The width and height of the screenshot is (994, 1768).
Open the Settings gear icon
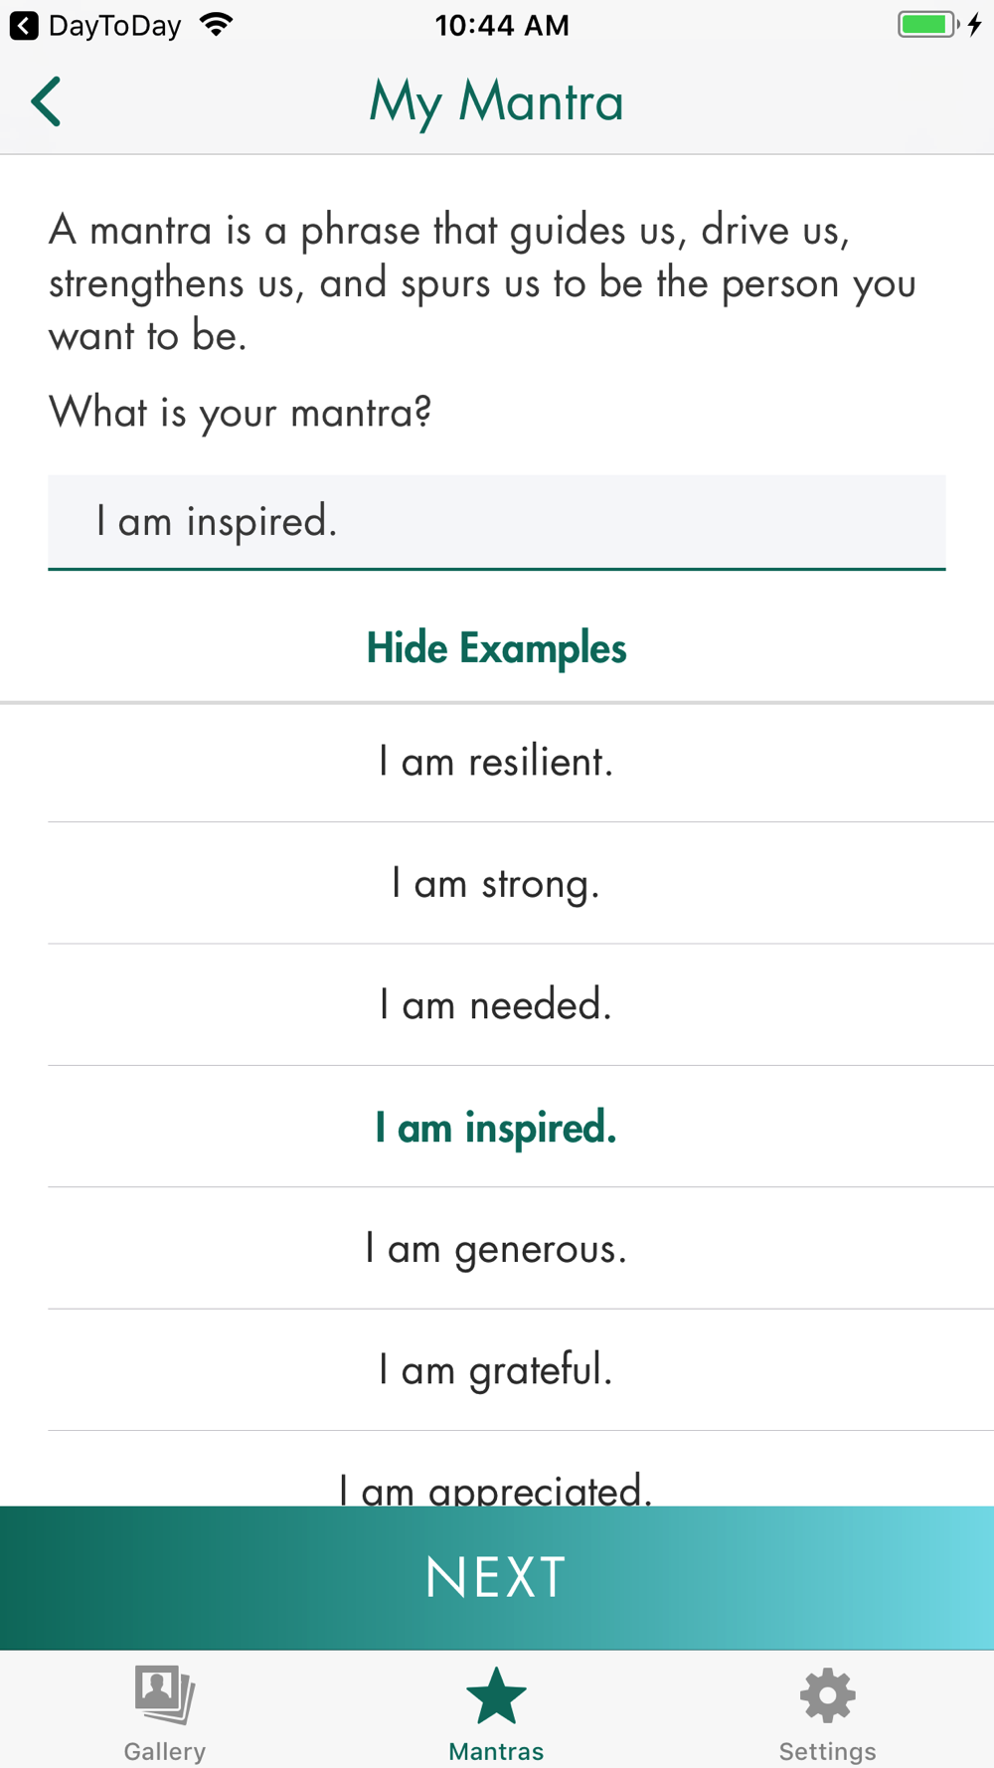coord(827,1695)
